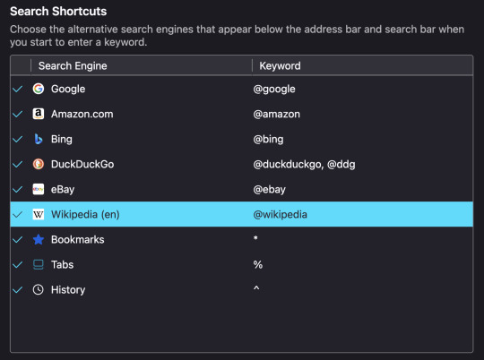Click the @wikipedia keyword cell
The width and height of the screenshot is (484, 360).
[280, 214]
